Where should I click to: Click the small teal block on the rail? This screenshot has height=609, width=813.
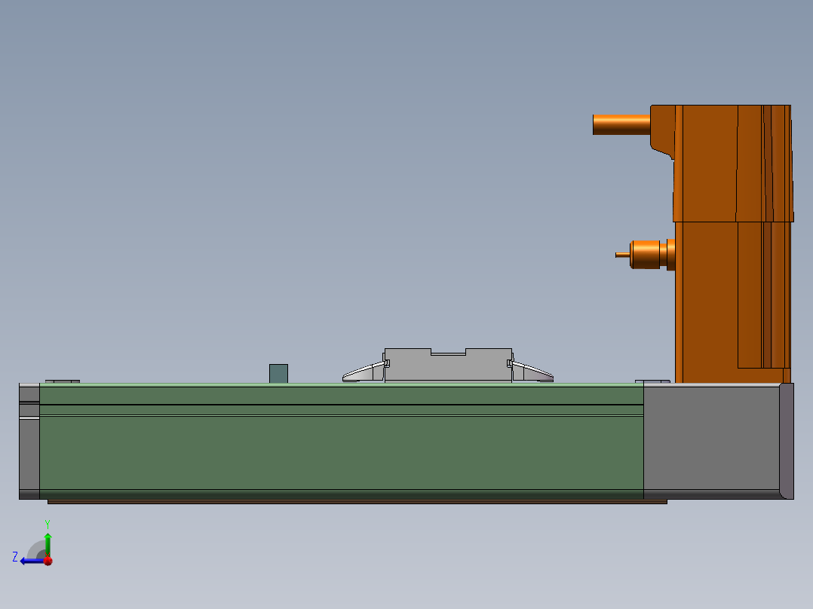tap(278, 374)
